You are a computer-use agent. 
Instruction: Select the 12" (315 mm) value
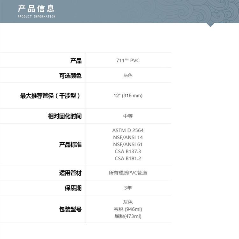tap(128, 96)
